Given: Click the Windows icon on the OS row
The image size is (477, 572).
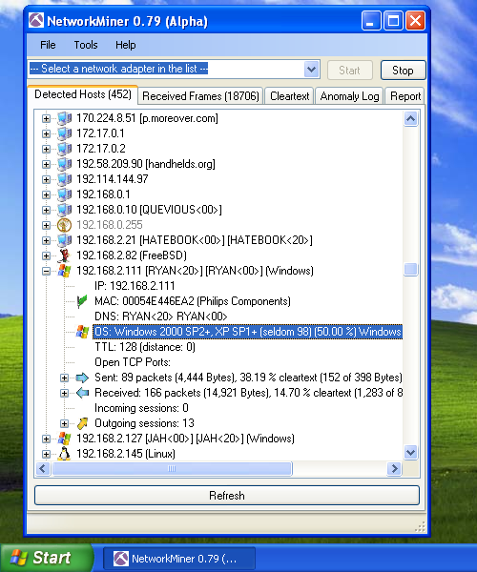Looking at the screenshot, I should coord(82,332).
